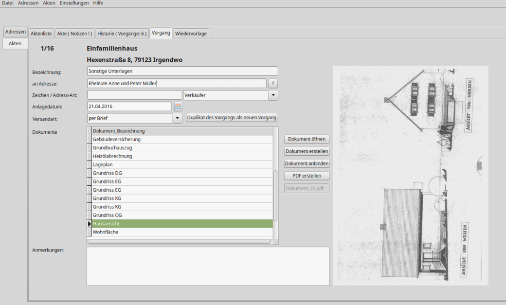Viewport: 506px width, 305px height.
Task: Expand the Versandart dropdown arrow
Action: tap(177, 118)
